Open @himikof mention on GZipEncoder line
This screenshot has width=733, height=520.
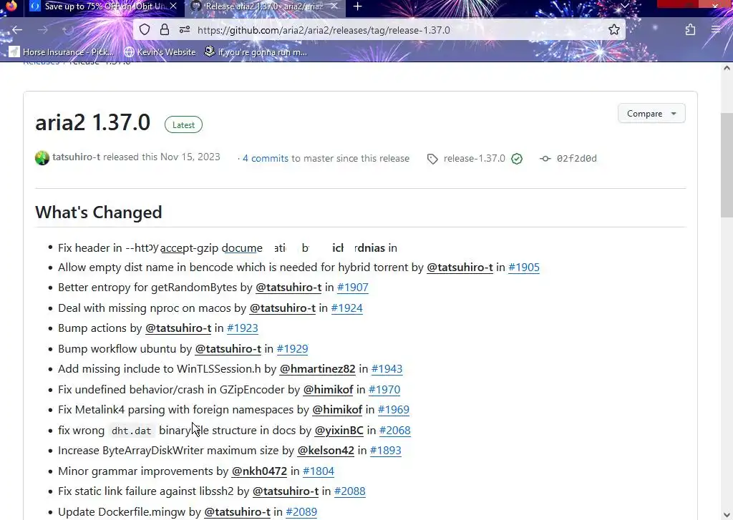tap(328, 389)
